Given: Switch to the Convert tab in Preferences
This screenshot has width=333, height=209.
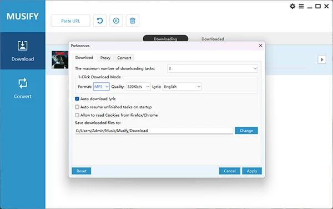Looking at the screenshot, I should pyautogui.click(x=124, y=58).
